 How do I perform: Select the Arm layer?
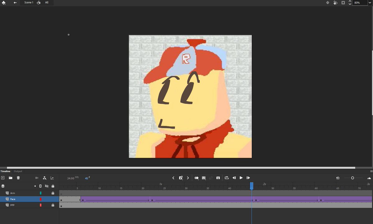30,193
